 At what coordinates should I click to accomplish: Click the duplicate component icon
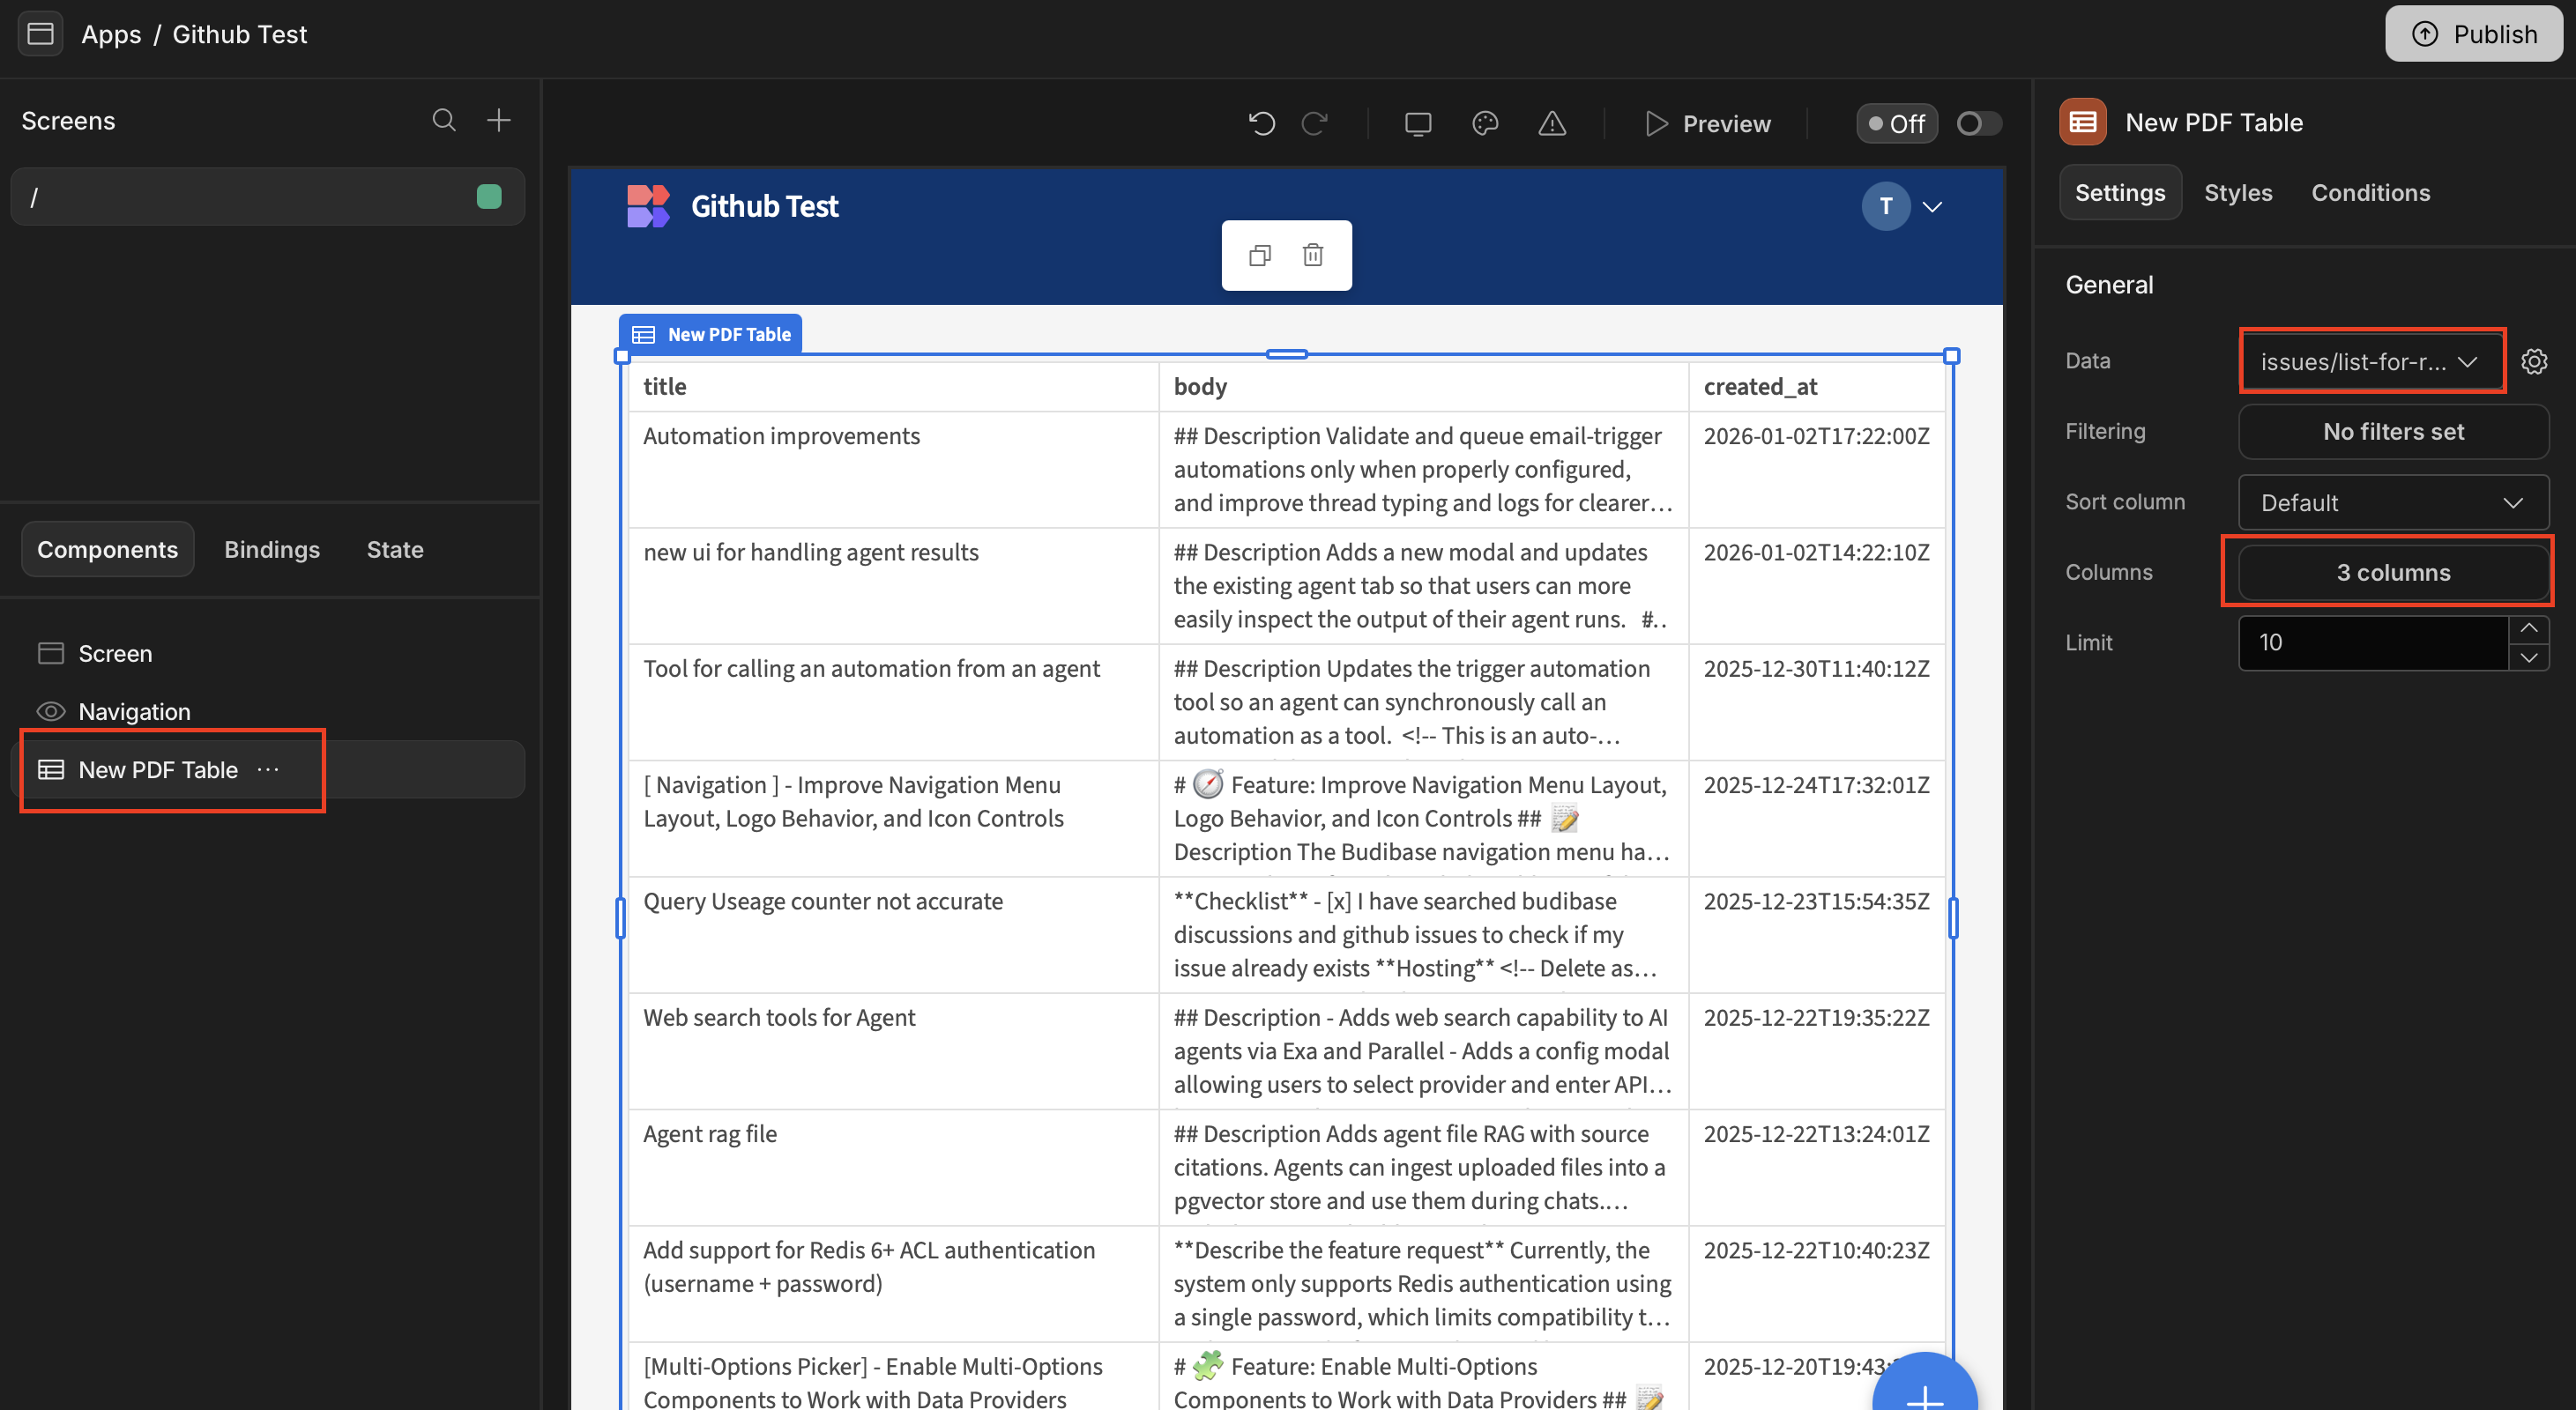(x=1260, y=256)
